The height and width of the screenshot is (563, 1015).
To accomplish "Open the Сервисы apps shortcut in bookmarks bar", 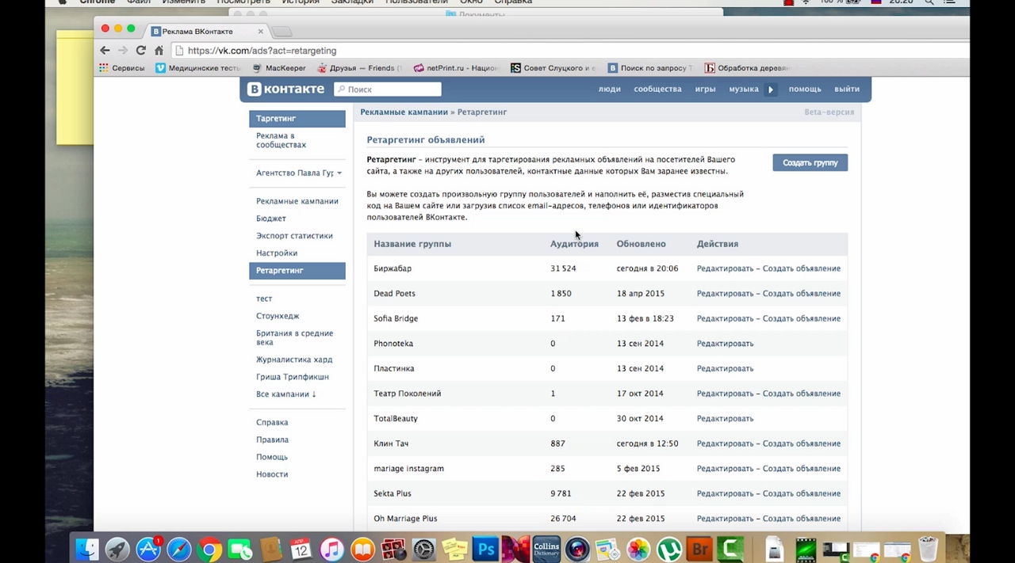I will (x=122, y=68).
